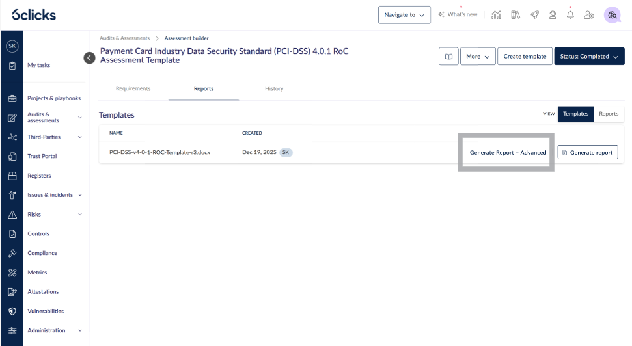
Task: Open the More dropdown menu
Action: click(478, 57)
